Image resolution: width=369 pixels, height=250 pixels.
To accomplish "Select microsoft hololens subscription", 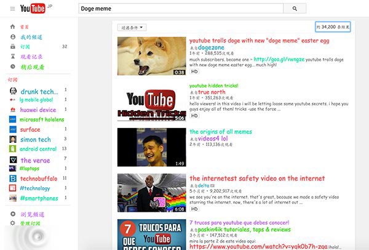I will (42, 119).
